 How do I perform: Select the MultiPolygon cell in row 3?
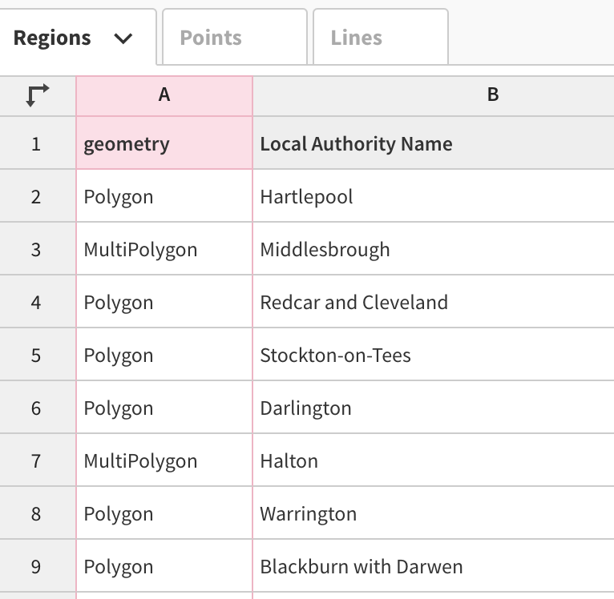point(164,248)
